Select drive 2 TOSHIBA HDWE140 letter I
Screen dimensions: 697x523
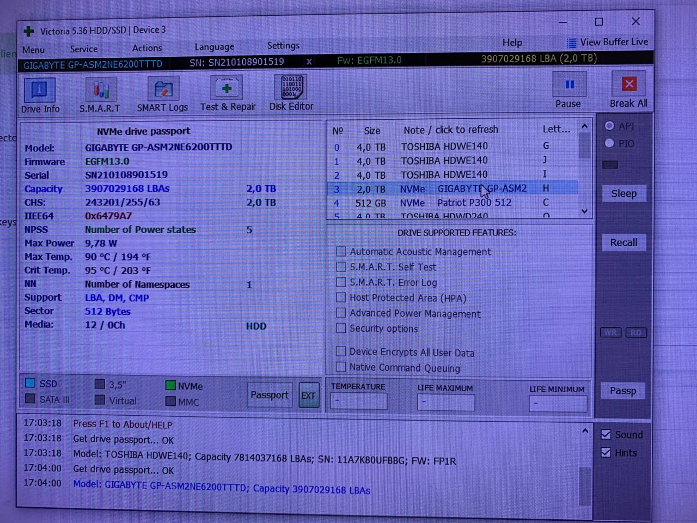click(x=452, y=175)
